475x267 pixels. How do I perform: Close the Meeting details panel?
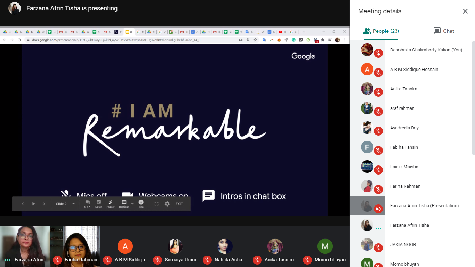pos(465,11)
